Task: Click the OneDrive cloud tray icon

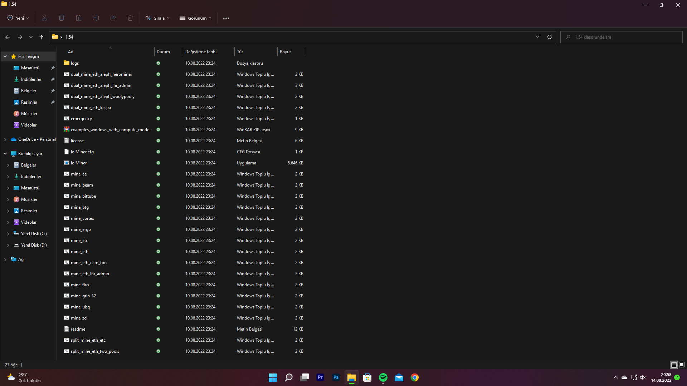Action: (624, 377)
